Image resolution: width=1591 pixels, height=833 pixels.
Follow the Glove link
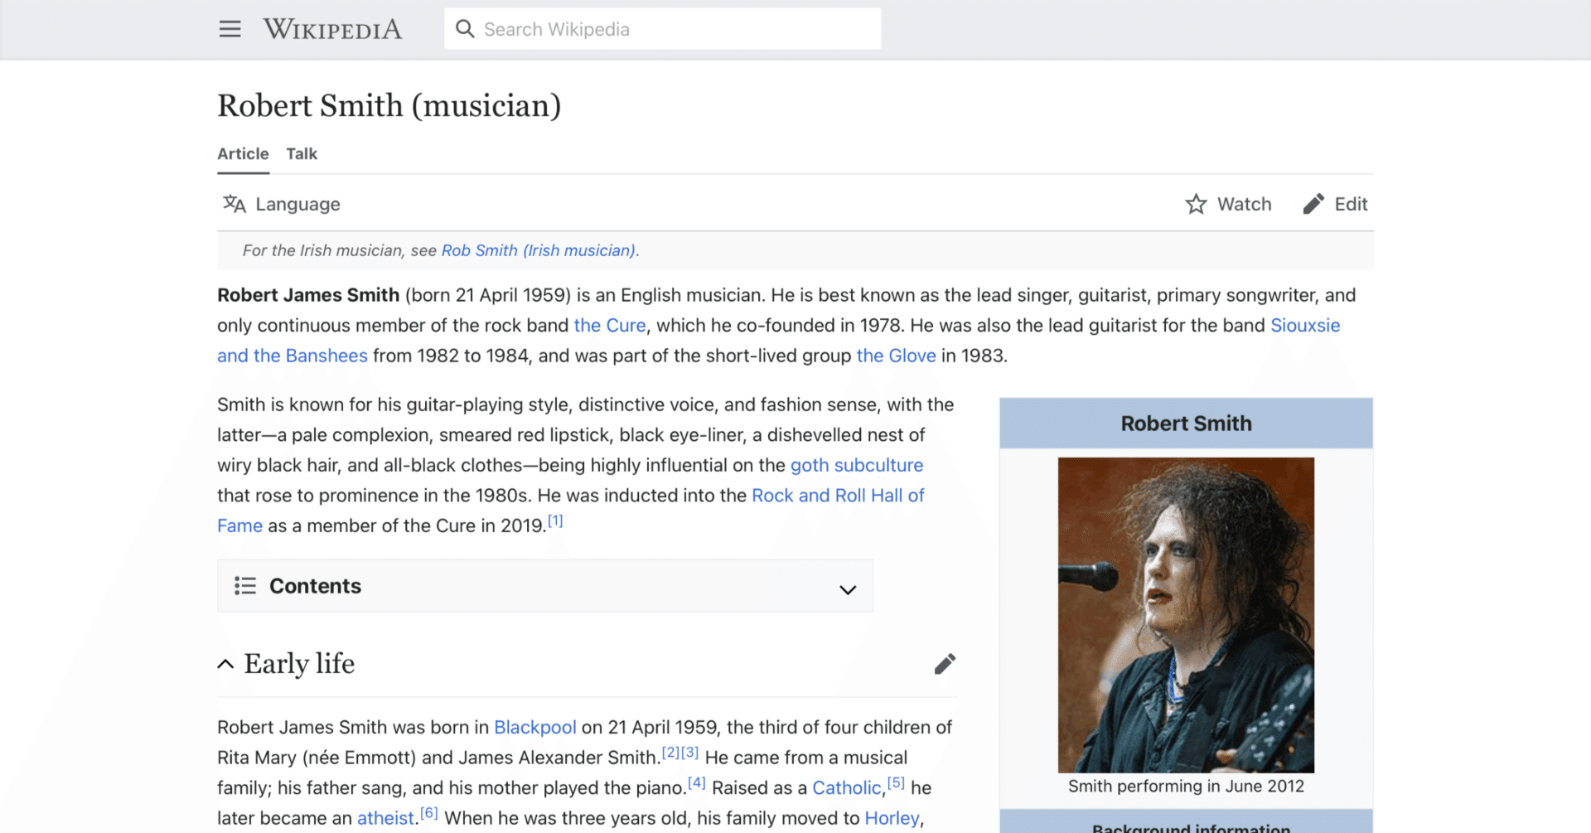[896, 356]
